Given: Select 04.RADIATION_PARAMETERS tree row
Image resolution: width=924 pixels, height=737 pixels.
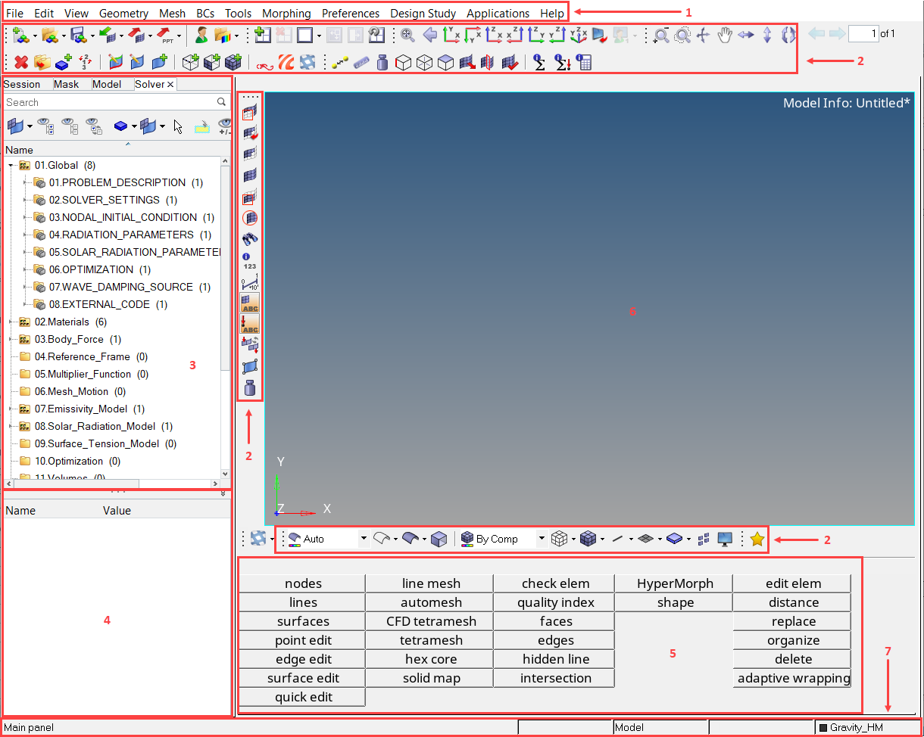Looking at the screenshot, I should point(121,235).
